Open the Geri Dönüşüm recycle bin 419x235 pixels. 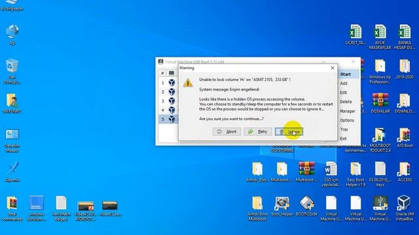[x=12, y=71]
